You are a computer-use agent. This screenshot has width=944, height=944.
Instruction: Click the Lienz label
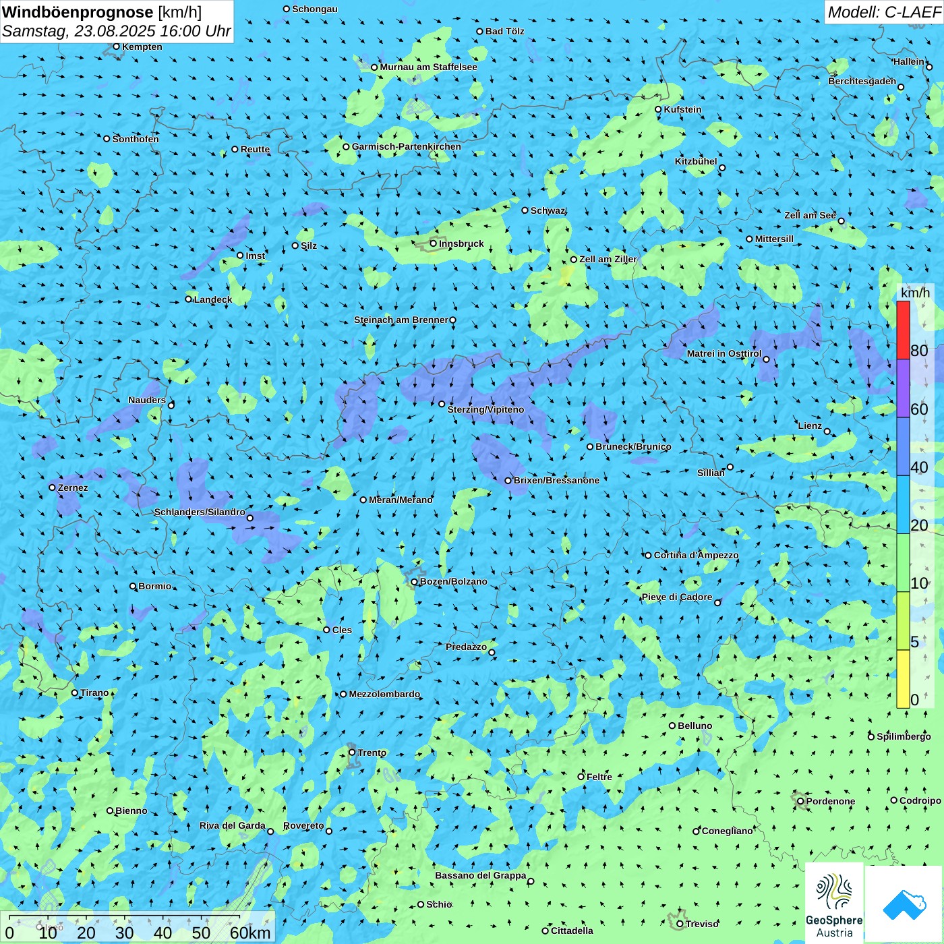(x=810, y=425)
